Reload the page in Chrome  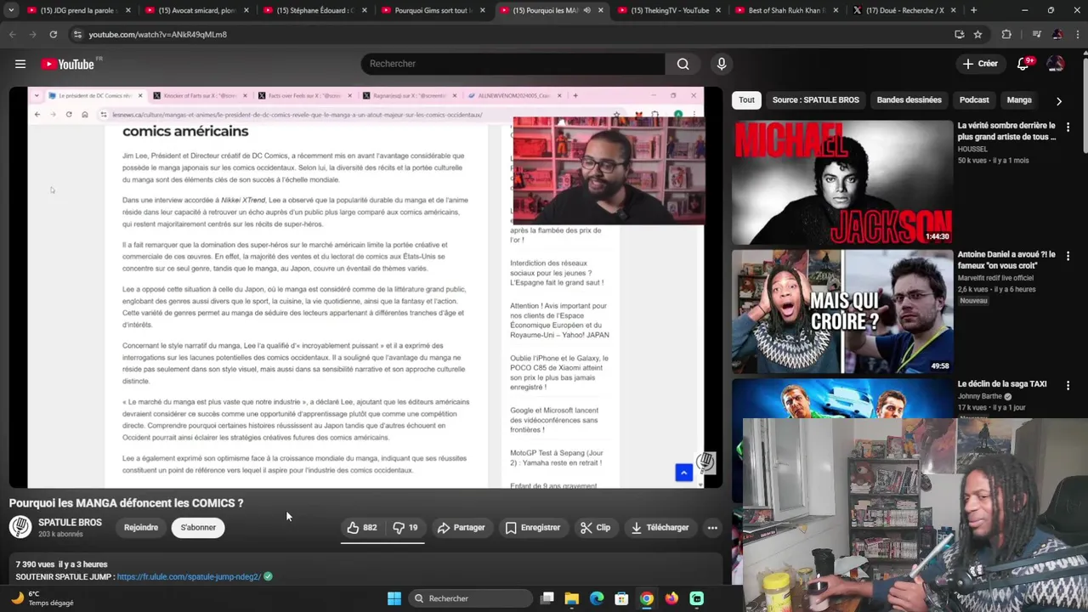click(x=53, y=34)
